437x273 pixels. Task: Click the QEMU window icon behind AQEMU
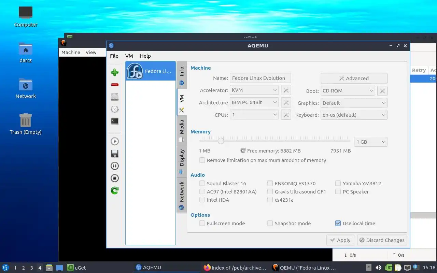click(63, 43)
